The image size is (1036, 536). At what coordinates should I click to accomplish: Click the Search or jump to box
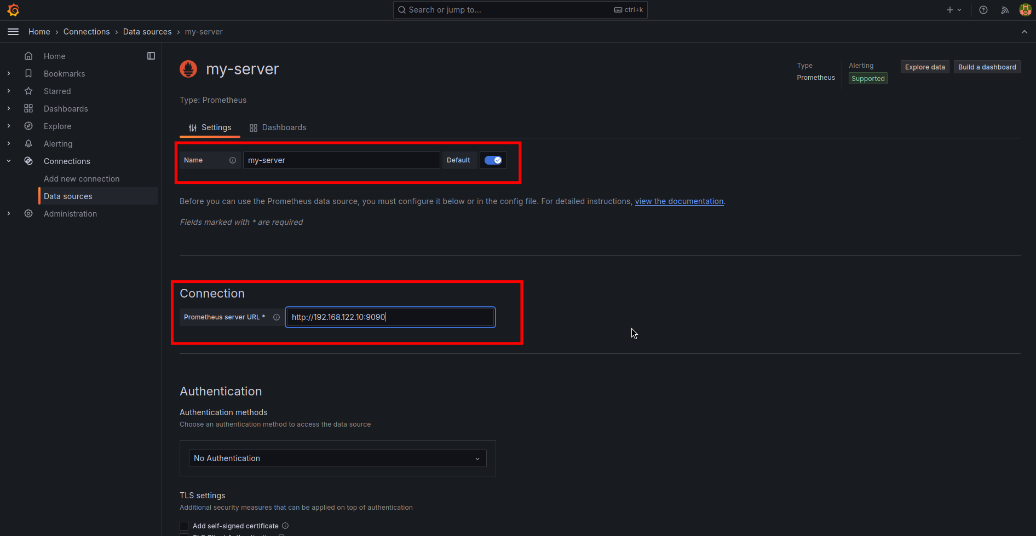(x=520, y=10)
